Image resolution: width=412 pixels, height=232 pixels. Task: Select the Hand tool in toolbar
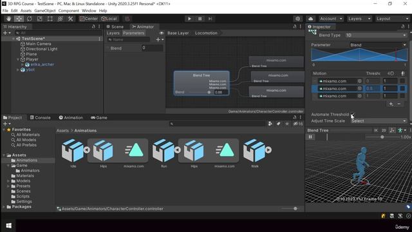(9, 19)
